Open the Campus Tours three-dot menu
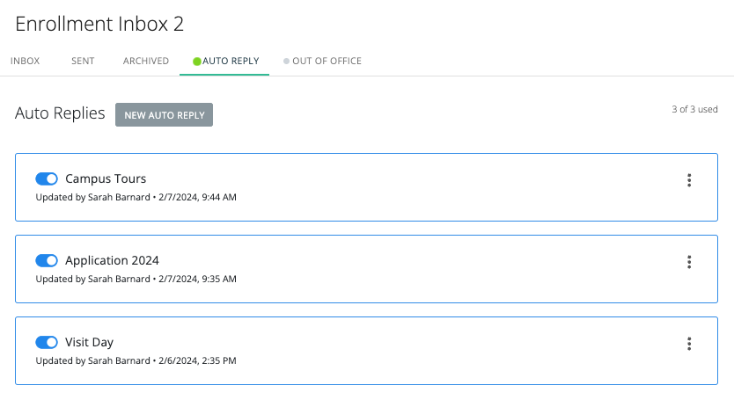Viewport: 734px width, 400px height. pyautogui.click(x=689, y=180)
